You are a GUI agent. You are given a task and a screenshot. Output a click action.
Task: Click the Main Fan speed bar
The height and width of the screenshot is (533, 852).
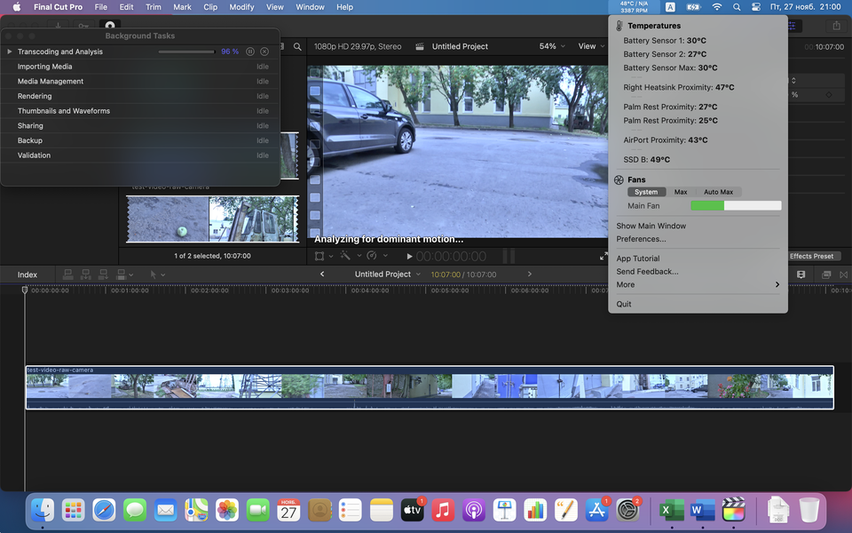click(x=736, y=206)
